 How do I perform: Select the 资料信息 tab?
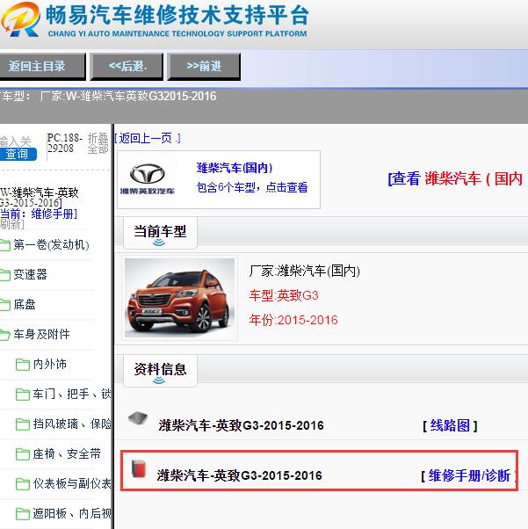pos(160,371)
